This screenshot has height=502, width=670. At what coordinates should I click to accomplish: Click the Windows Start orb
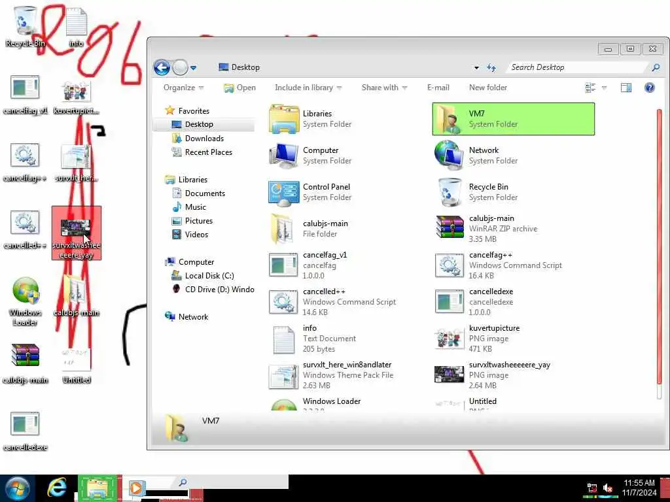17,488
